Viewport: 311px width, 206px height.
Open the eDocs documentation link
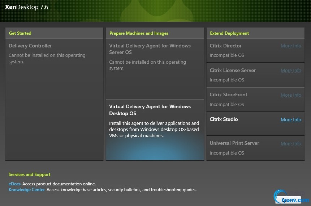tap(14, 184)
